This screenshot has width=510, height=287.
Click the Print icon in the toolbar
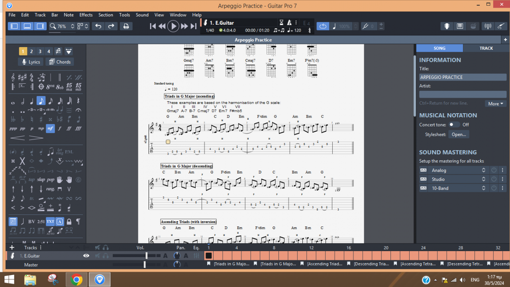126,26
